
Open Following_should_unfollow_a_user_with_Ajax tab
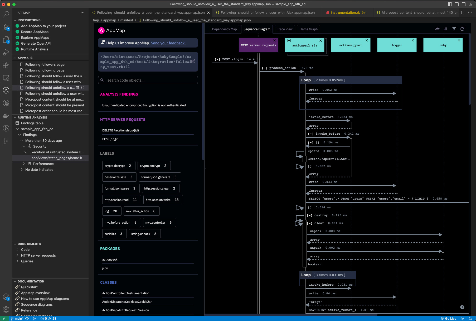tap(267, 12)
